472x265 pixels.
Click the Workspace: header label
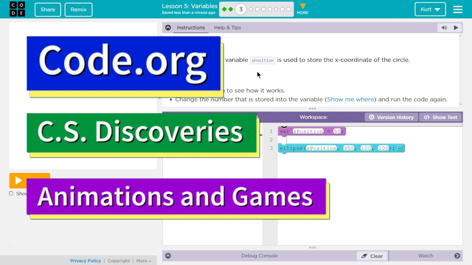tap(313, 117)
